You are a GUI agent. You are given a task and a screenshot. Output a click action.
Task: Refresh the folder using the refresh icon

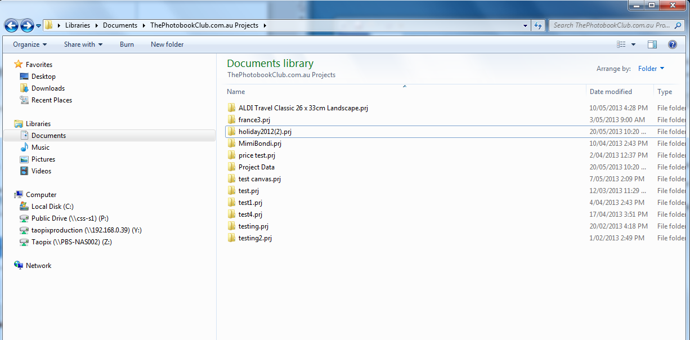click(538, 25)
